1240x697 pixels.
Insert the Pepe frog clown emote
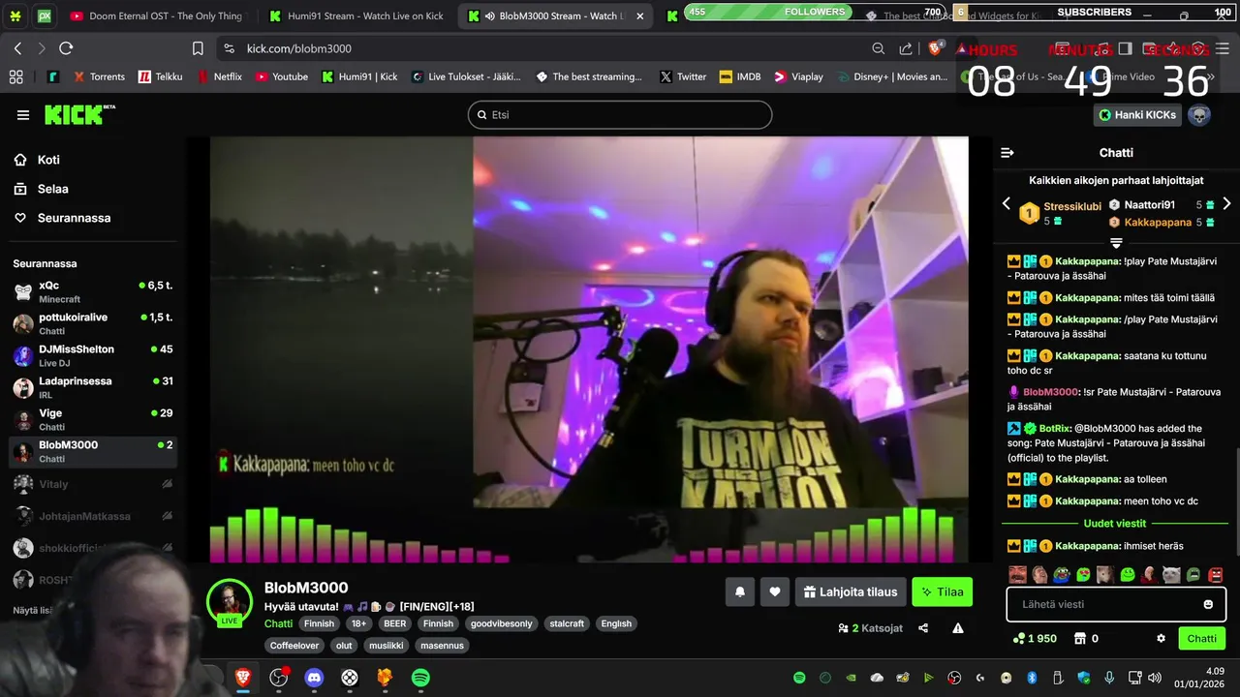click(1061, 575)
